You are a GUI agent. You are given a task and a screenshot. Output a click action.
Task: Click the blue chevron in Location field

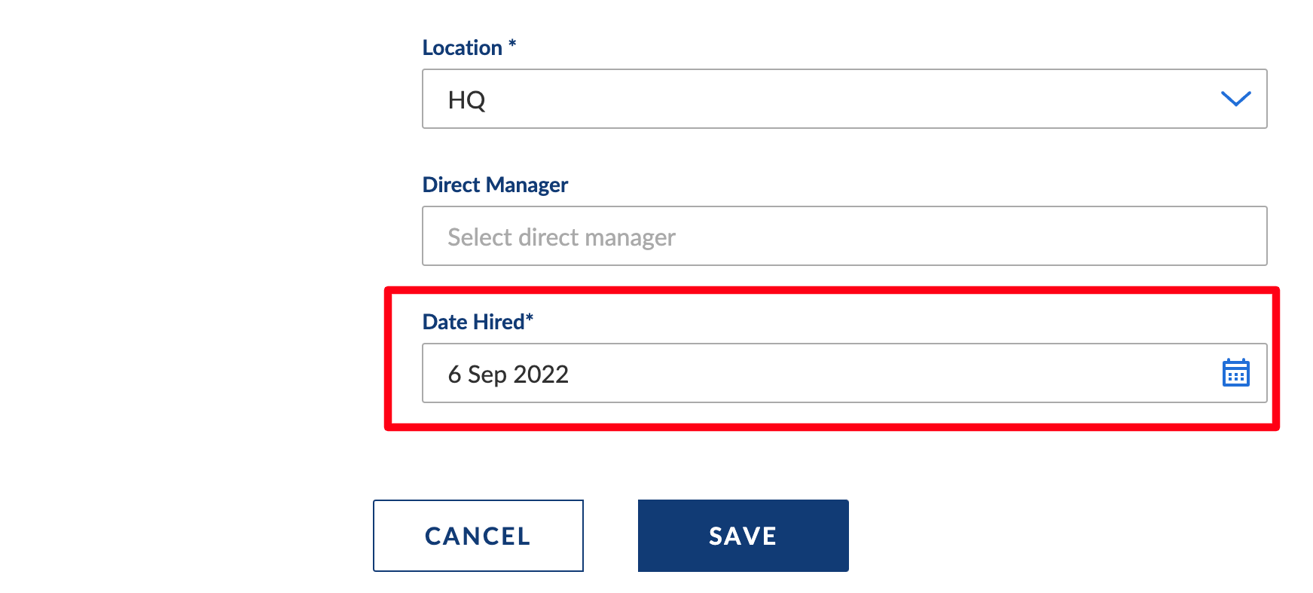(1235, 99)
